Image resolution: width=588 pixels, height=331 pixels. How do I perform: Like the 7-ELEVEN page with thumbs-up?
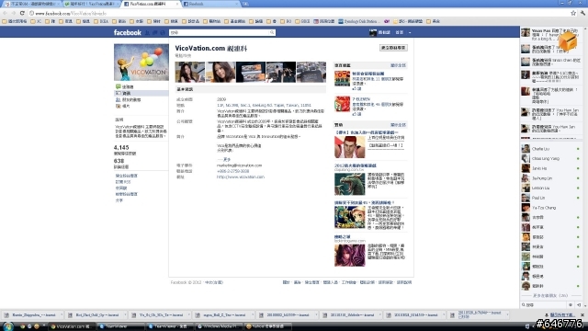[x=356, y=114]
